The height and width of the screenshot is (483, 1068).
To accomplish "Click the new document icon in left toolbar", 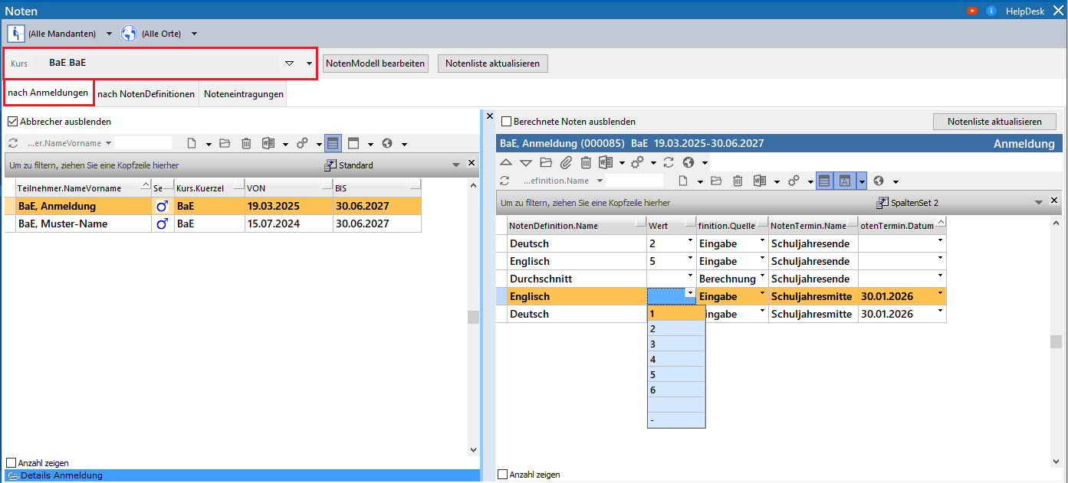I will [x=192, y=143].
